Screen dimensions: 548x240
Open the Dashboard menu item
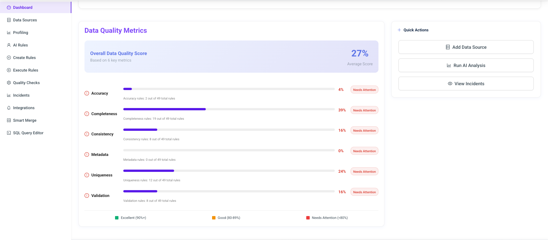pos(35,7)
